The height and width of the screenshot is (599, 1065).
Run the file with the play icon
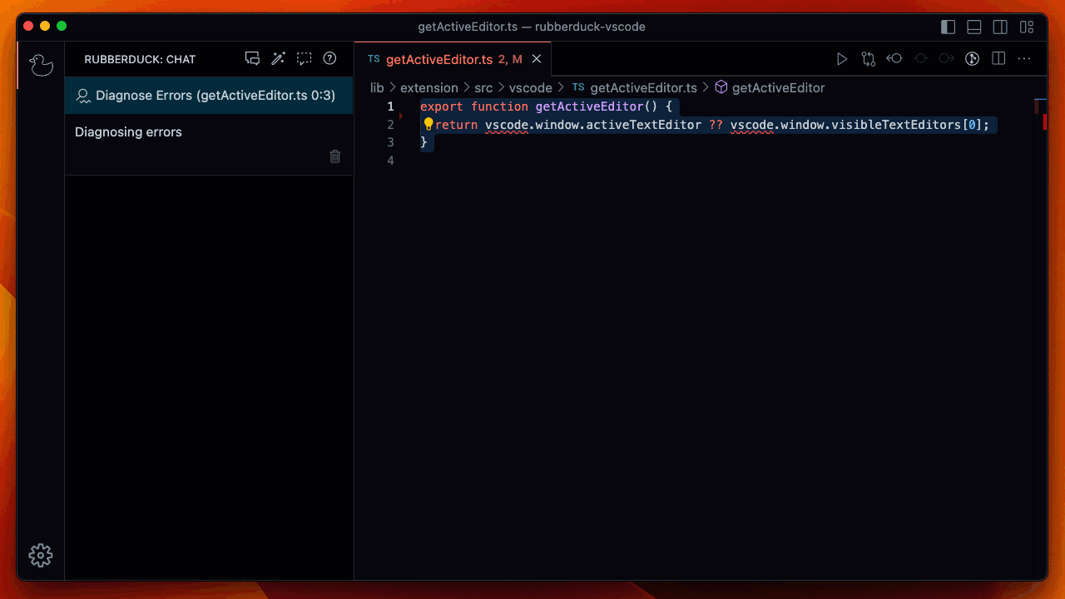pyautogui.click(x=842, y=59)
